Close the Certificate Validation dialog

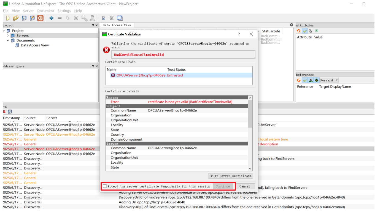click(251, 34)
